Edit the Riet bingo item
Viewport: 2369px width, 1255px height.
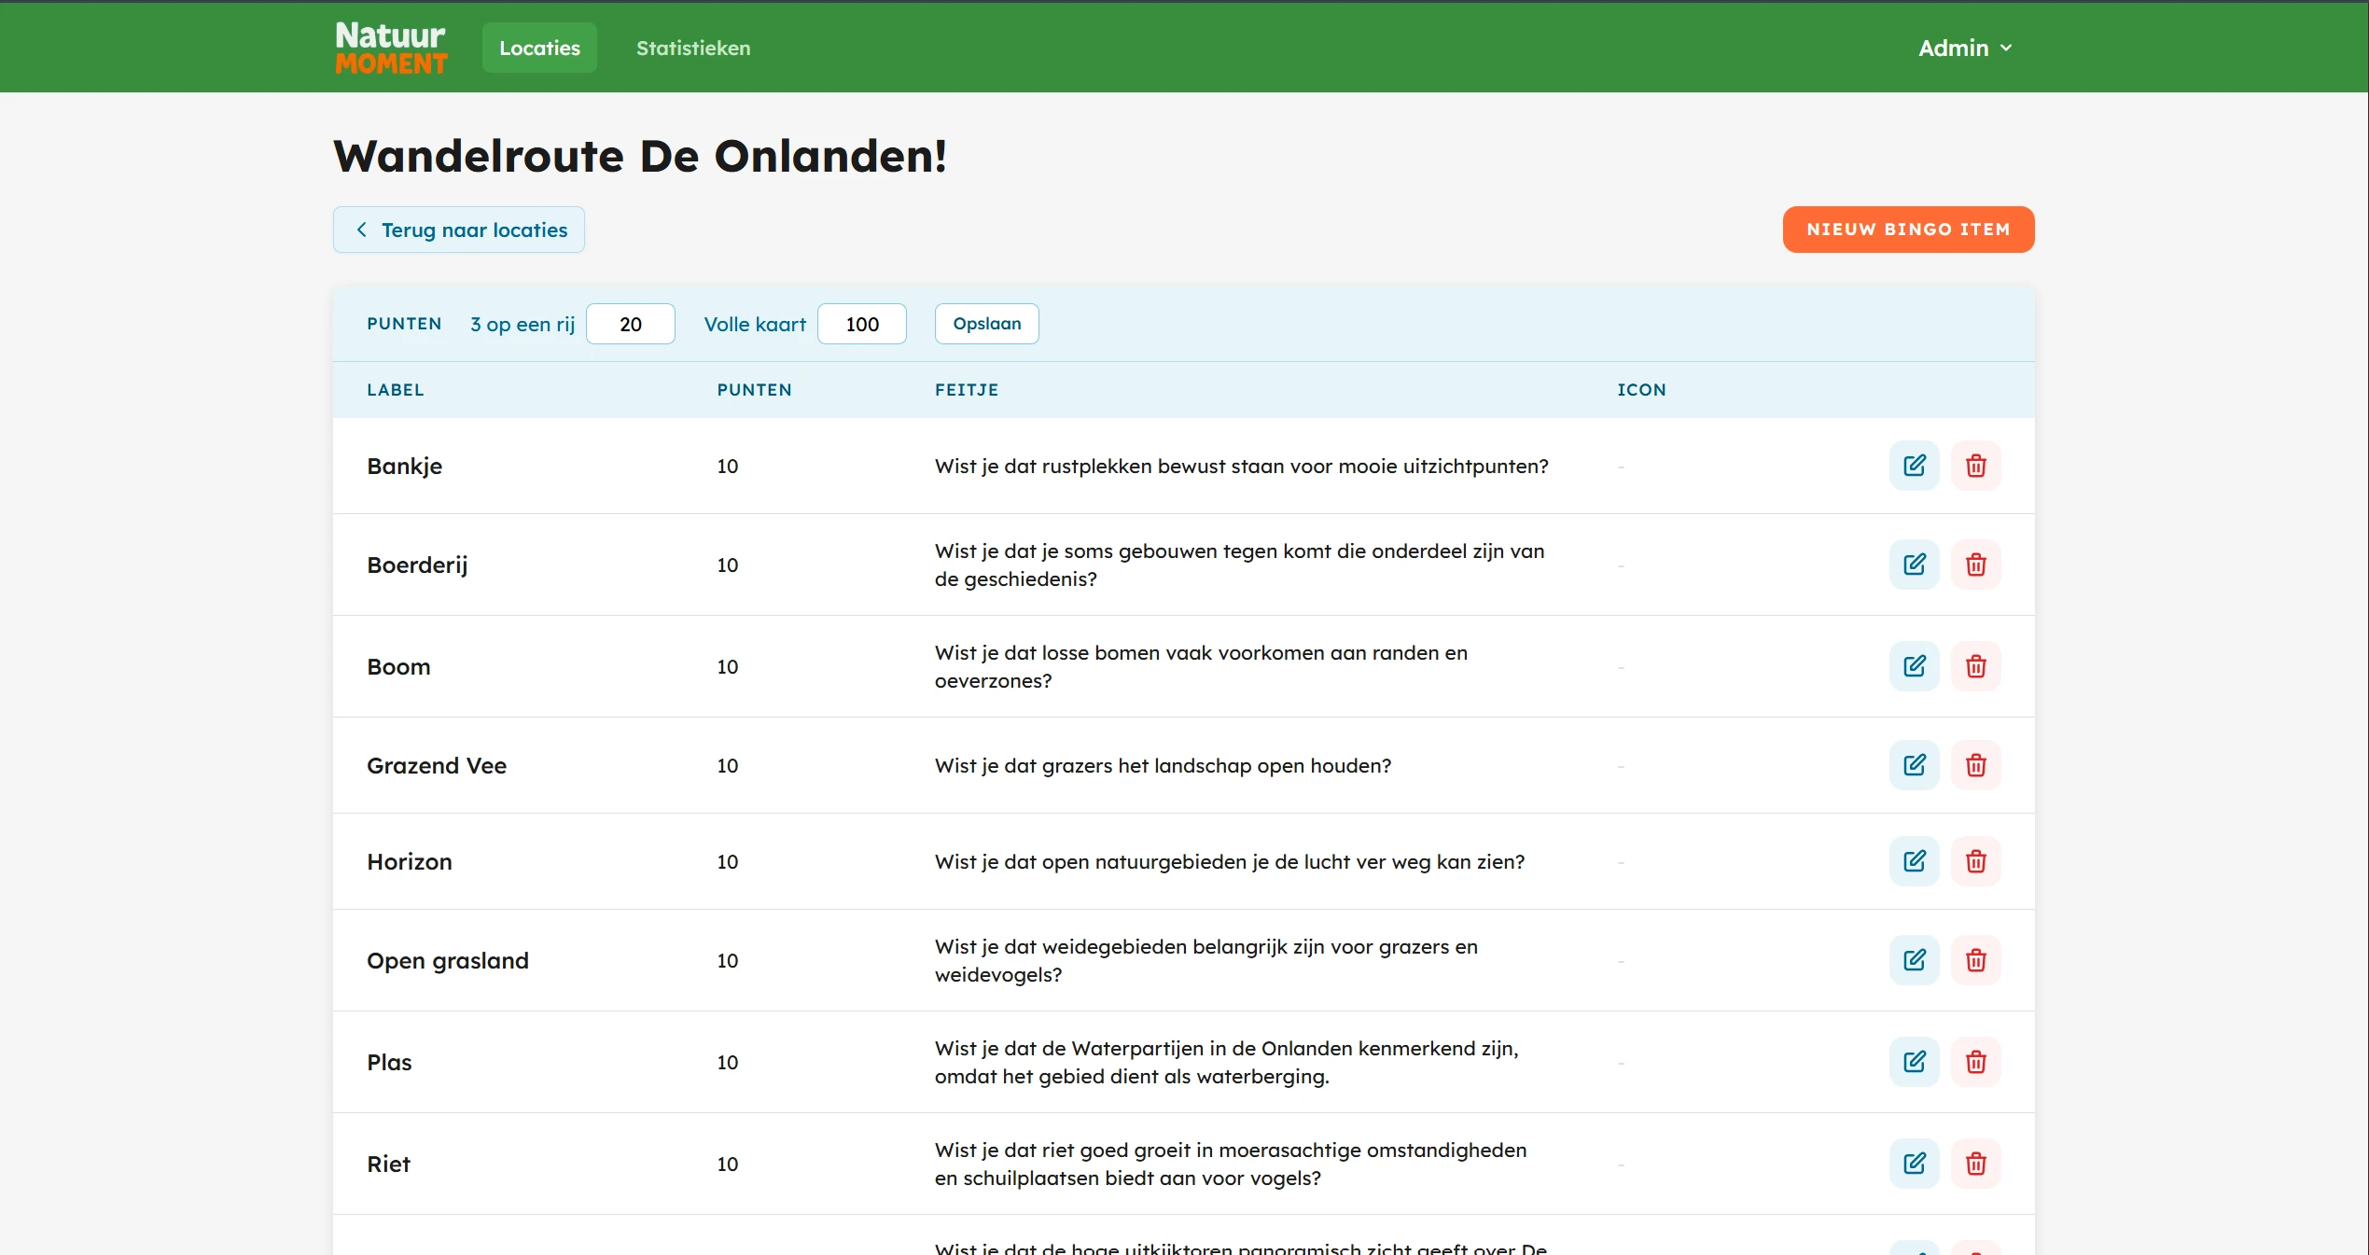point(1914,1164)
